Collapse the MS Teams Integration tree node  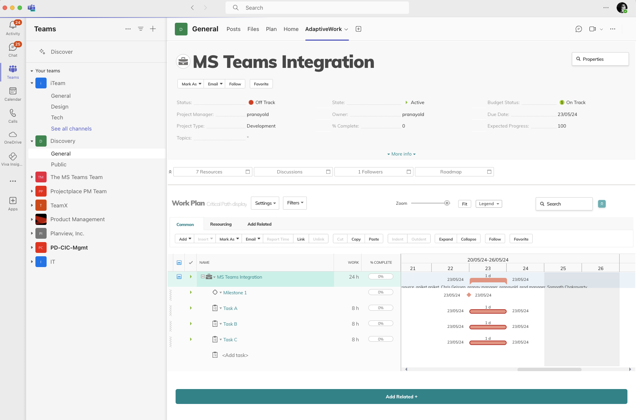(203, 276)
